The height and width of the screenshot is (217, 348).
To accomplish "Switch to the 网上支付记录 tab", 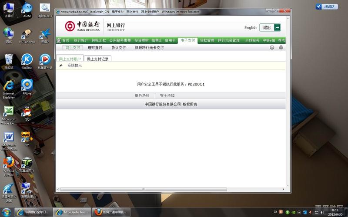I will [97, 59].
